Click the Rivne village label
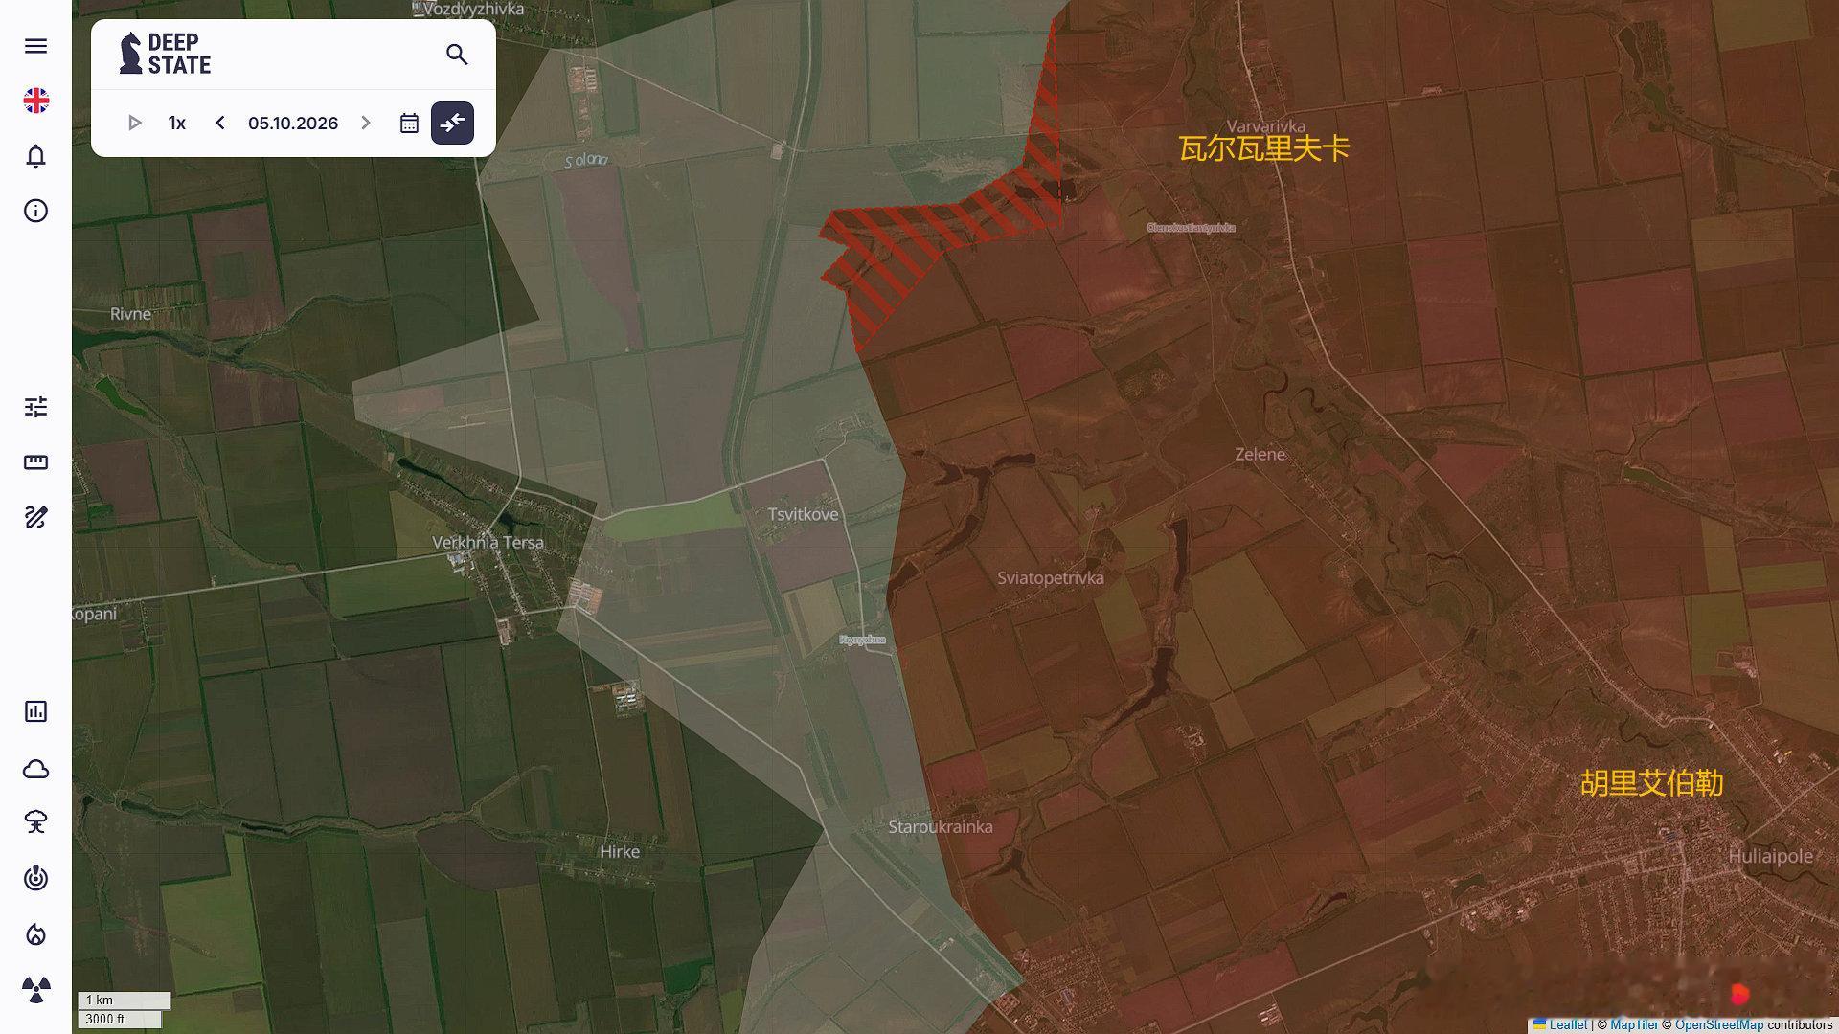 pos(130,314)
